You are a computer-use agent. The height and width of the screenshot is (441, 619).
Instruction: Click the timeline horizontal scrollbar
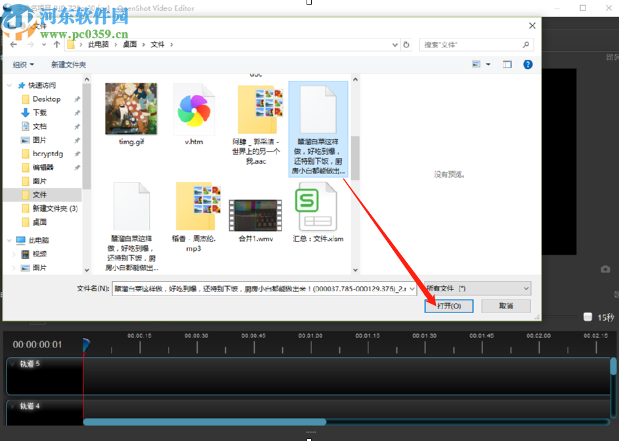(205, 422)
